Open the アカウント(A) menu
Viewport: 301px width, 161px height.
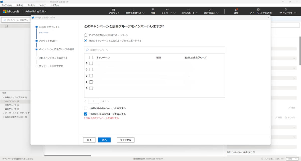(x=7, y=5)
